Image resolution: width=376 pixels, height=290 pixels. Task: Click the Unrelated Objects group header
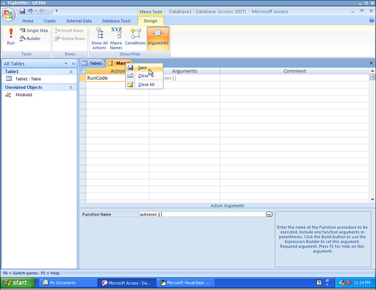[x=39, y=88]
